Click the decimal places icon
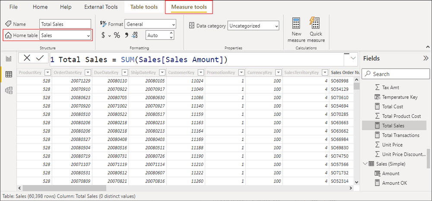 point(135,35)
